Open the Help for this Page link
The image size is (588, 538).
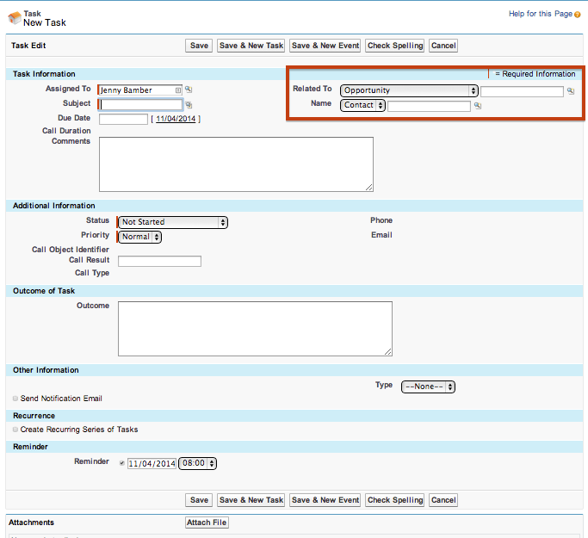(541, 14)
